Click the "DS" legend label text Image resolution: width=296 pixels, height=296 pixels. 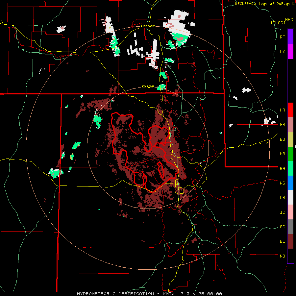pos(282,198)
